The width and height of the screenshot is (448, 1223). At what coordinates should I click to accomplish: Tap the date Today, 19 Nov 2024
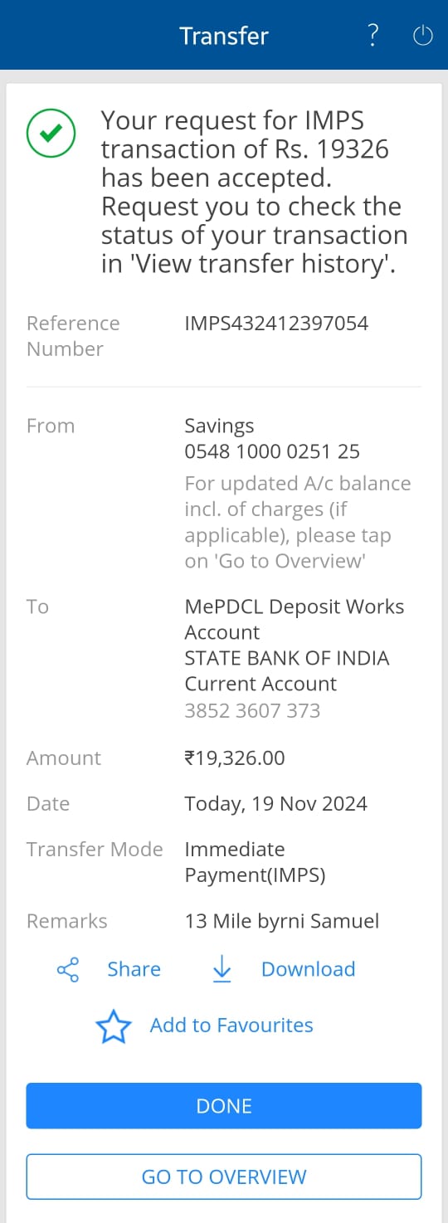pyautogui.click(x=276, y=804)
